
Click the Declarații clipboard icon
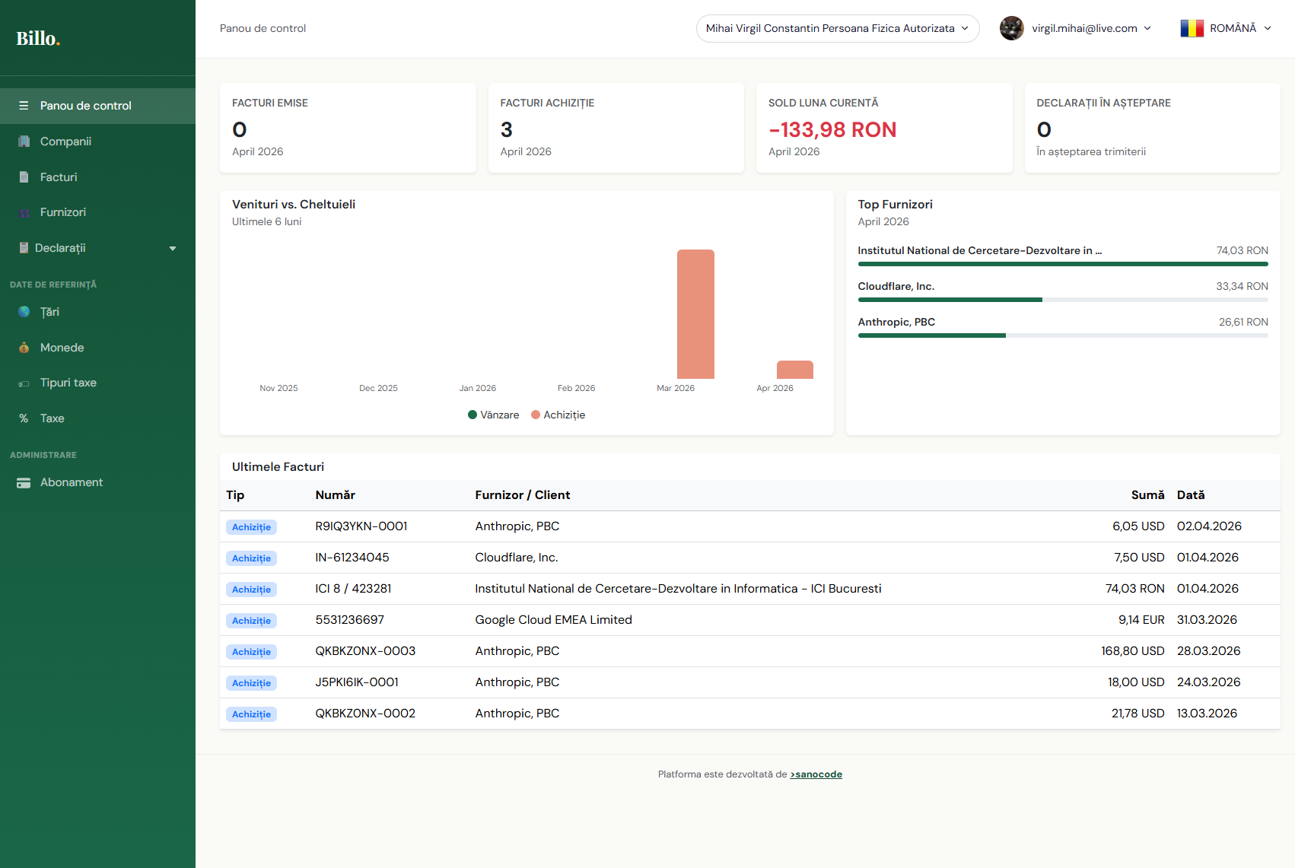click(24, 248)
